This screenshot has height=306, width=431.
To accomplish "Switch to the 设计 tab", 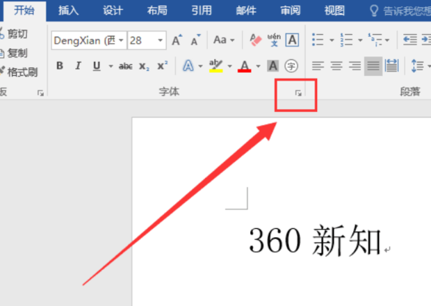I will pos(113,10).
